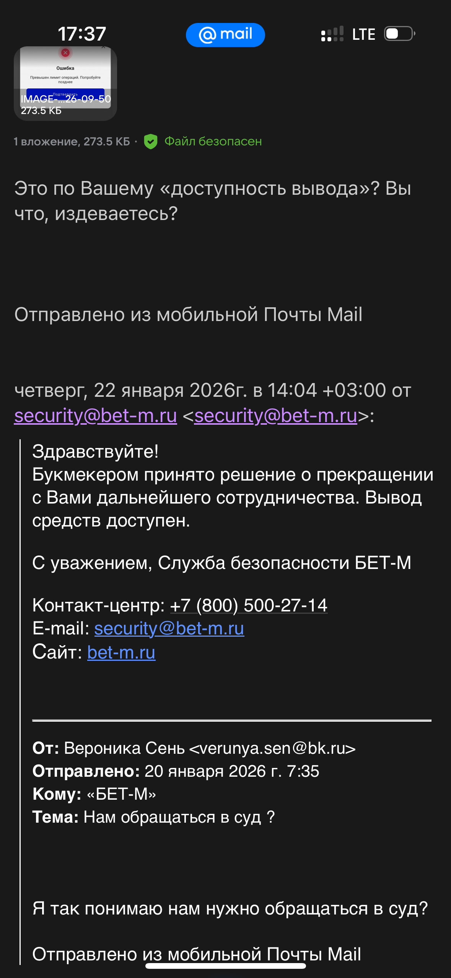Viewport: 451px width, 978px height.
Task: Tap the quoted subject "Нам обращаться в суд ?"
Action: [x=179, y=817]
